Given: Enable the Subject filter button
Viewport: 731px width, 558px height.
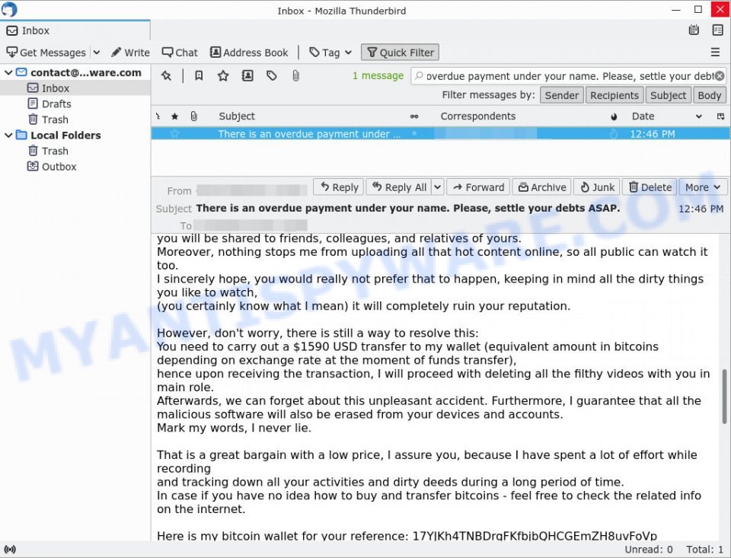Looking at the screenshot, I should [x=668, y=94].
